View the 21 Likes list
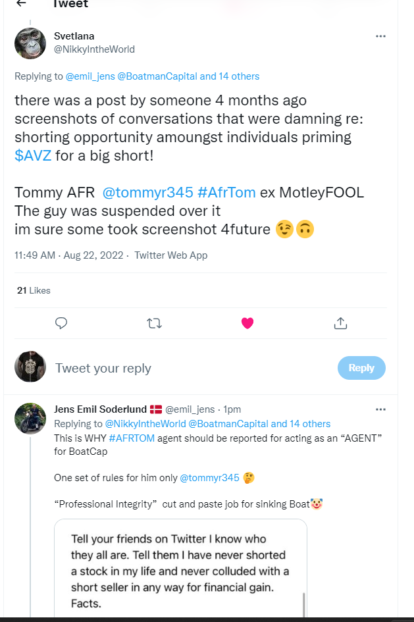Image resolution: width=414 pixels, height=622 pixels. tap(33, 290)
